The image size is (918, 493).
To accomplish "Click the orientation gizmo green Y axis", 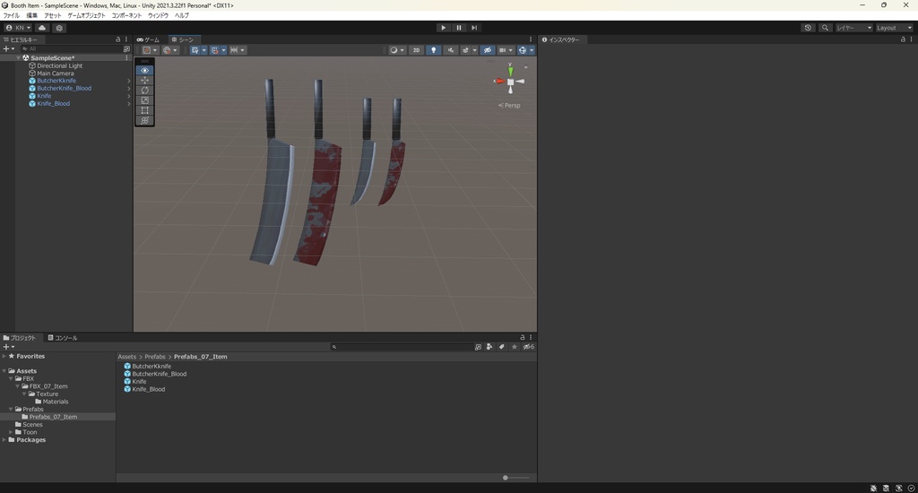I will [510, 70].
